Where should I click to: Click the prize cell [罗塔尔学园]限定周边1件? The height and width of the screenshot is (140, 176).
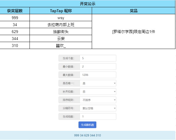133,32
